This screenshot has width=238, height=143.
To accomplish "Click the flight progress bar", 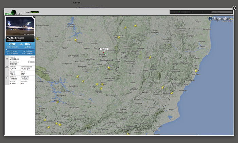I will tap(20, 49).
